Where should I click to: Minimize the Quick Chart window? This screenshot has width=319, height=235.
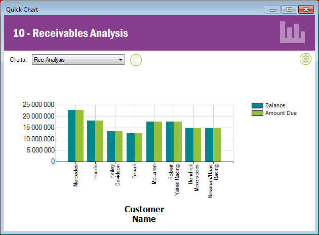pos(272,10)
